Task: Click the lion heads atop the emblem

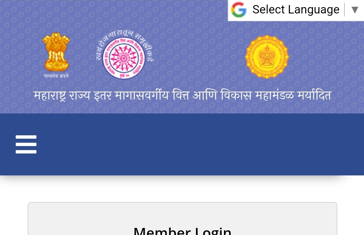Action: [x=56, y=40]
